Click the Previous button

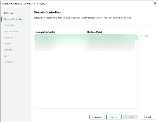[x=97, y=117]
